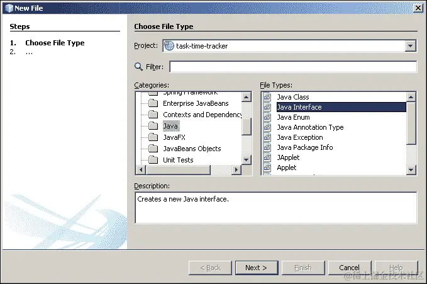Click the magnifier icon beside Filter
Image resolution: width=427 pixels, height=284 pixels.
(x=138, y=66)
